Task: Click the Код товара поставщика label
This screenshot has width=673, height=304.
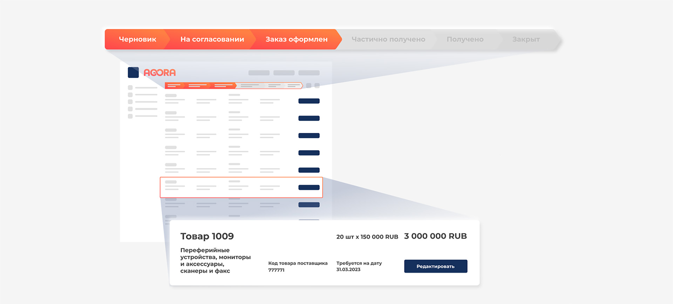Action: (x=298, y=263)
